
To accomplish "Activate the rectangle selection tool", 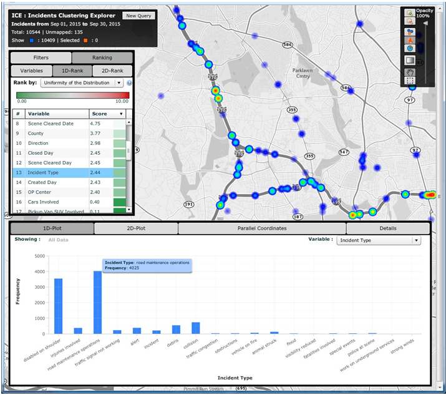I will coord(410,80).
